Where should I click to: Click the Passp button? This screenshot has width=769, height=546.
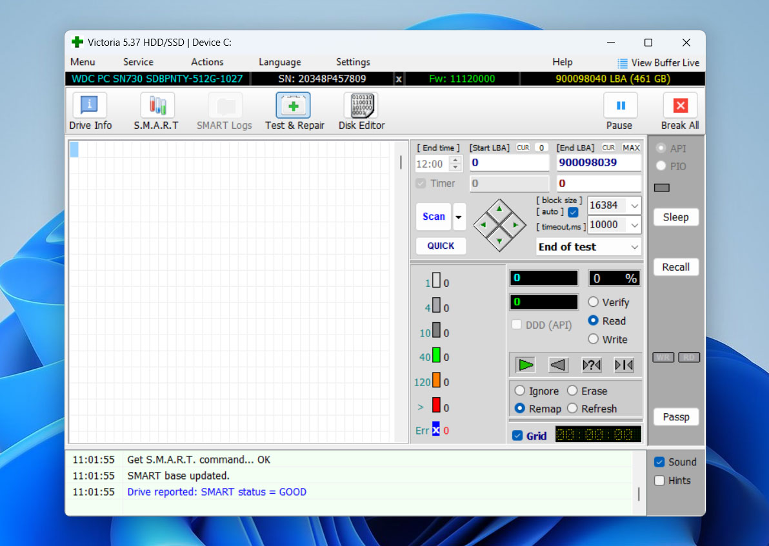676,417
